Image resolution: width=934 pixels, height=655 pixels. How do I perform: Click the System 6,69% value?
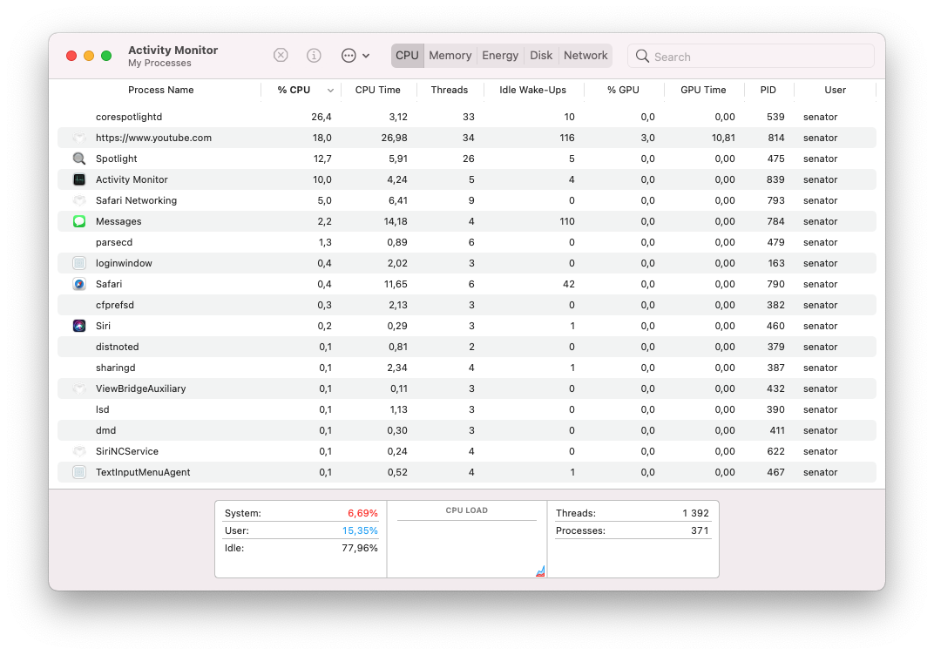pyautogui.click(x=362, y=513)
